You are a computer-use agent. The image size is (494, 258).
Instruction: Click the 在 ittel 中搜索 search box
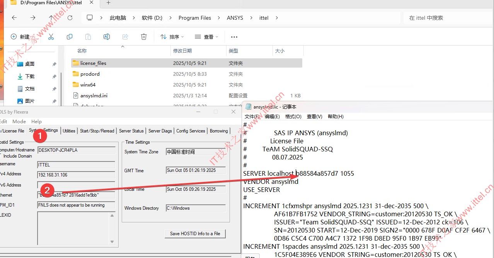pos(445,18)
